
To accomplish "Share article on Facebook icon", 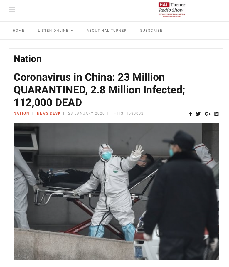I will click(191, 114).
